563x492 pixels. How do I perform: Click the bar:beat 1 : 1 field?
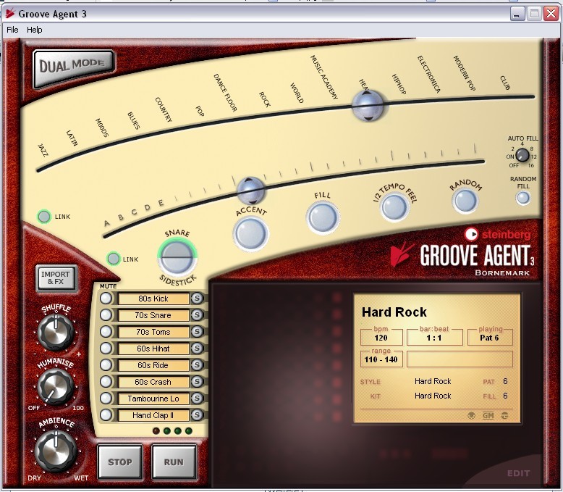(x=434, y=338)
